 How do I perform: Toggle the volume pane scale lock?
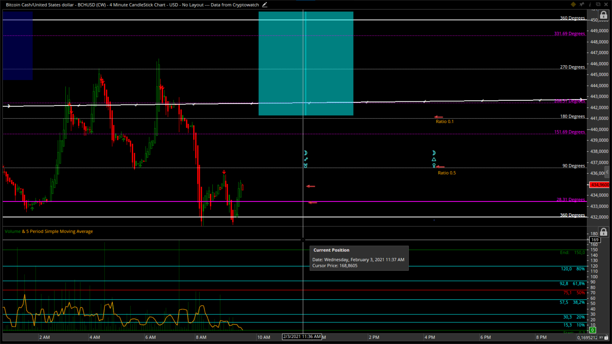pyautogui.click(x=603, y=232)
